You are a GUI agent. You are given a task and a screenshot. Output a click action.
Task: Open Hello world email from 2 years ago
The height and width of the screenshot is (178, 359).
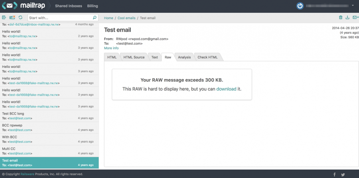click(x=49, y=34)
